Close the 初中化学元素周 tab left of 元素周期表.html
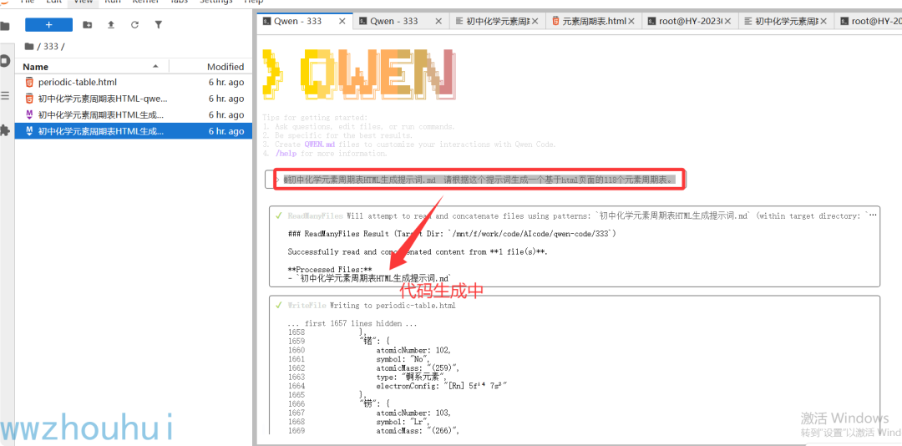902x446 pixels. [535, 21]
